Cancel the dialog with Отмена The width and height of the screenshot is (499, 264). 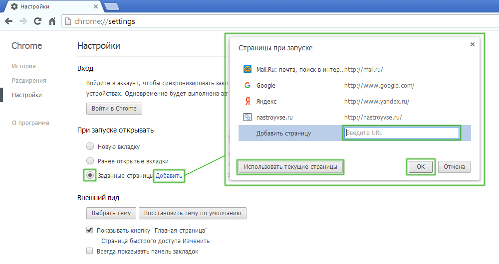(454, 167)
